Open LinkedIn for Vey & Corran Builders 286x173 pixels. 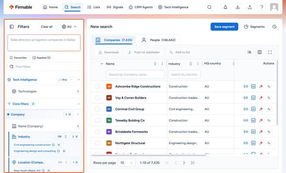point(253,98)
